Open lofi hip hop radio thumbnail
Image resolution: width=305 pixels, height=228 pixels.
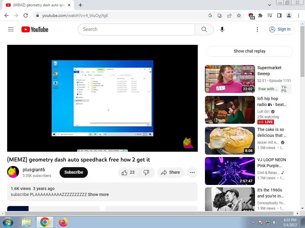click(x=230, y=110)
